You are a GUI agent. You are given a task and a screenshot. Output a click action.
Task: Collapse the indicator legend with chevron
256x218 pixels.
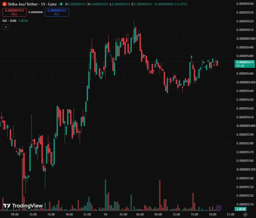pos(6,27)
